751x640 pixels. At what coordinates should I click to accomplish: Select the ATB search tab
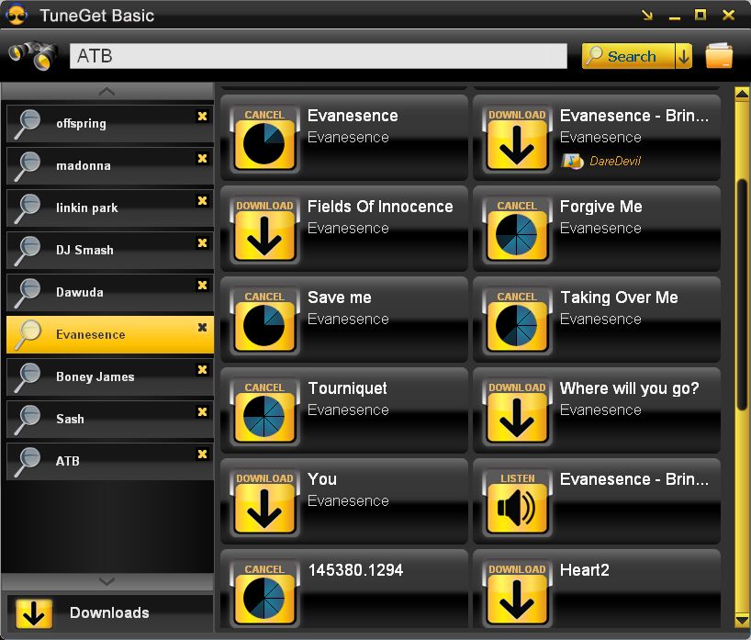point(109,461)
